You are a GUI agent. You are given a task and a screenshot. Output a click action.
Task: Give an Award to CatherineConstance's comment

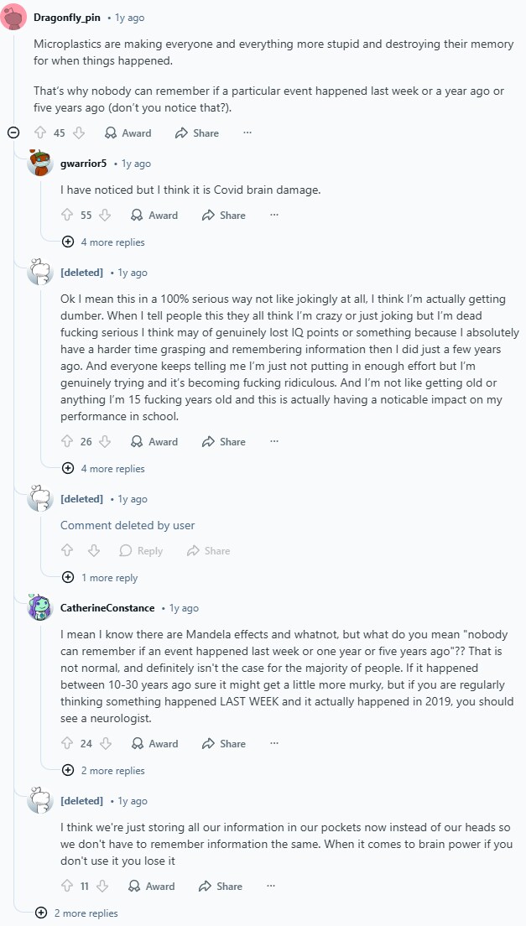click(154, 743)
